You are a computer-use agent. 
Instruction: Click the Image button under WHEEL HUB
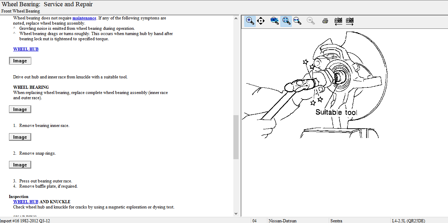[x=20, y=61]
